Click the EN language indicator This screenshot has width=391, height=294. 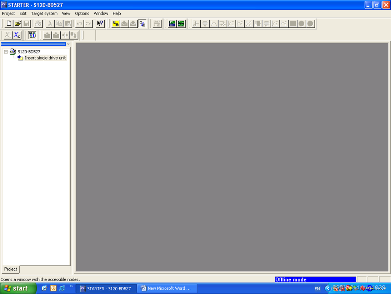click(317, 289)
